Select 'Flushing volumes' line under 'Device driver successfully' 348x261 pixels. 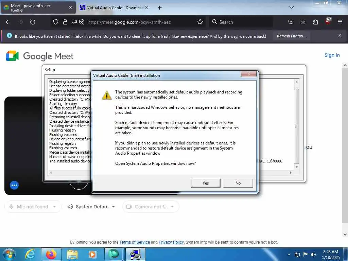[x=63, y=148]
